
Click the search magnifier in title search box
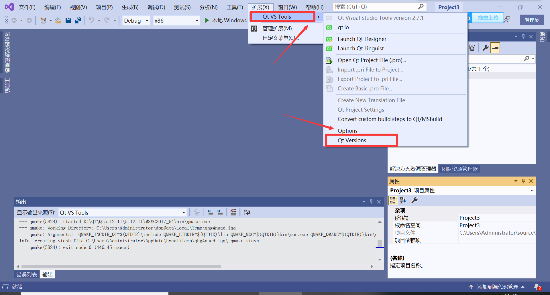click(x=421, y=7)
